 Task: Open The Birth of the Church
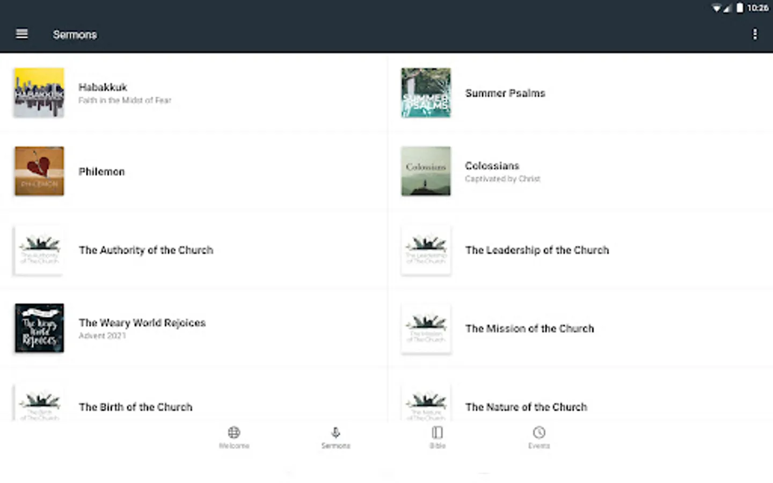click(135, 407)
